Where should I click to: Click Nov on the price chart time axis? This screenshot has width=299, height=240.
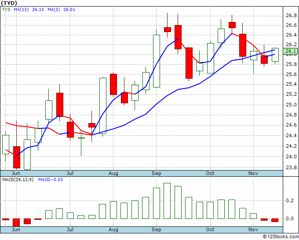pos(253,173)
